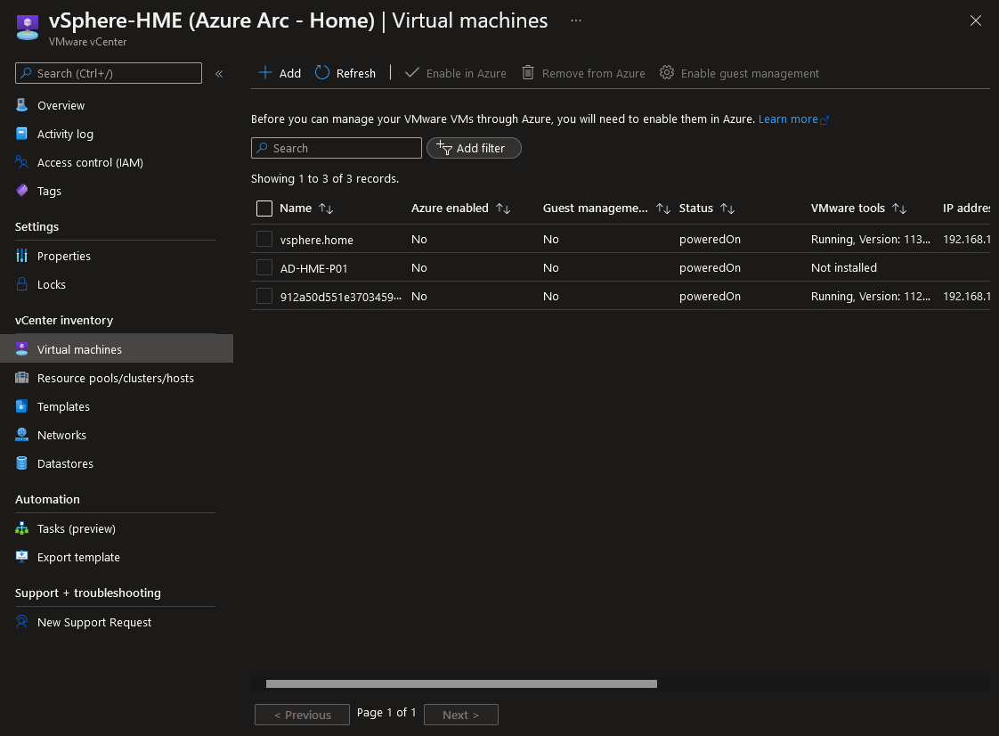Click the Tags icon
The height and width of the screenshot is (736, 999).
coord(21,190)
